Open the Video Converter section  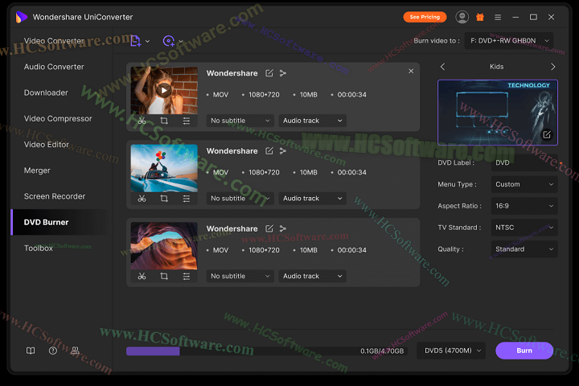click(x=54, y=41)
